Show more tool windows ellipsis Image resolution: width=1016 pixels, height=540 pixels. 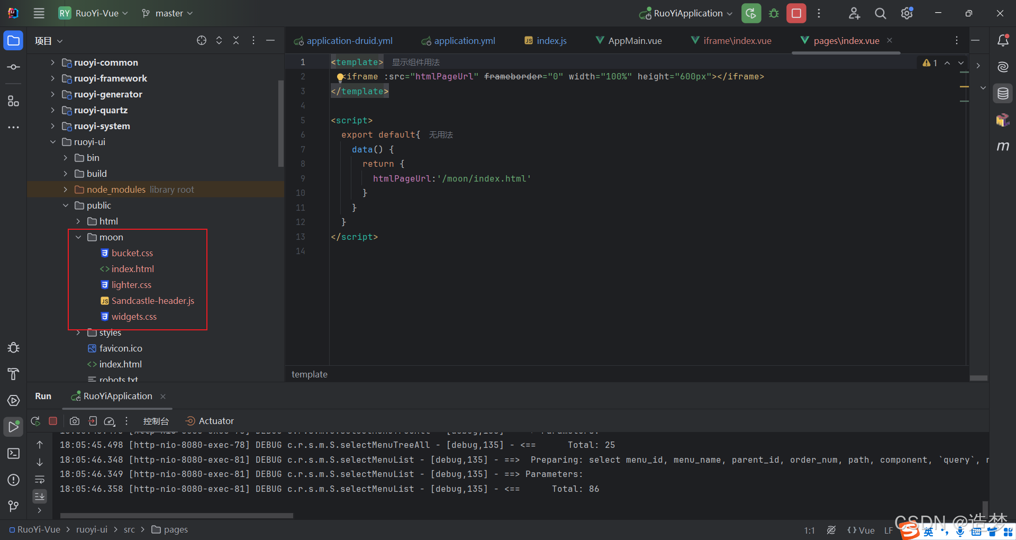(14, 128)
